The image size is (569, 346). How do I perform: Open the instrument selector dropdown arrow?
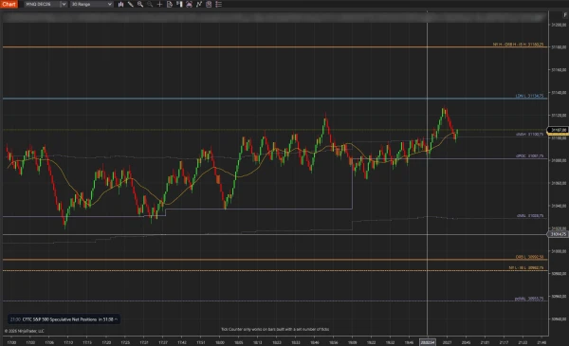click(x=64, y=5)
